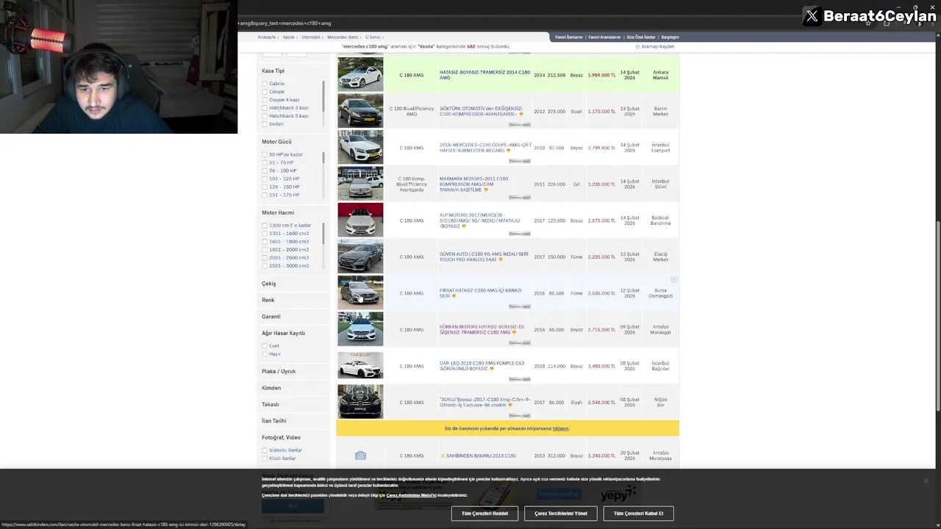Viewport: 941px width, 529px height.
Task: Click the Motor Hacmi list scrollbar
Action: (x=323, y=234)
